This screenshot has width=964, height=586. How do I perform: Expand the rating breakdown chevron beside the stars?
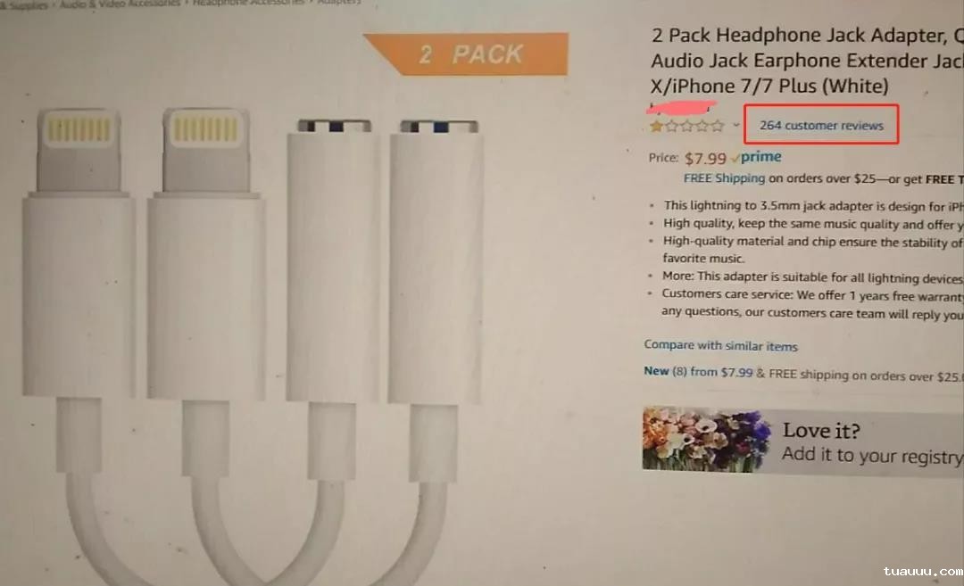[x=735, y=125]
